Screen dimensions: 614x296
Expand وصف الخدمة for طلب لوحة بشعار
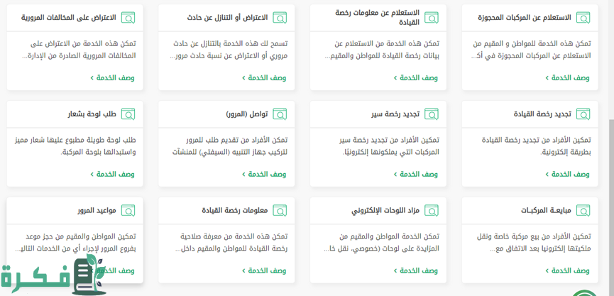[113, 174]
